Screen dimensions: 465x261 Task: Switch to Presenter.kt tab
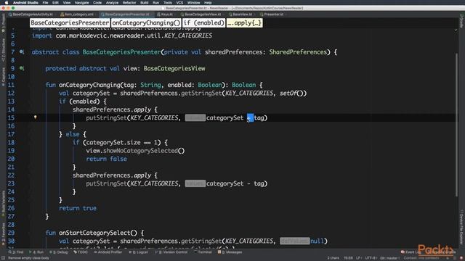(x=273, y=14)
